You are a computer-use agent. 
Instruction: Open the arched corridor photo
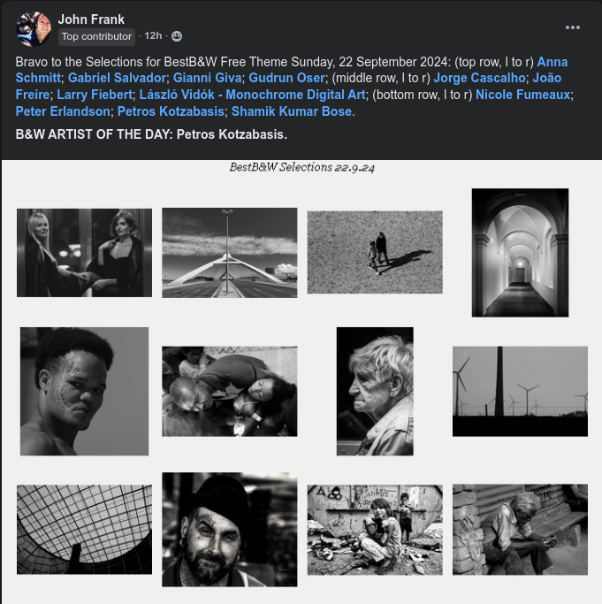tap(520, 253)
